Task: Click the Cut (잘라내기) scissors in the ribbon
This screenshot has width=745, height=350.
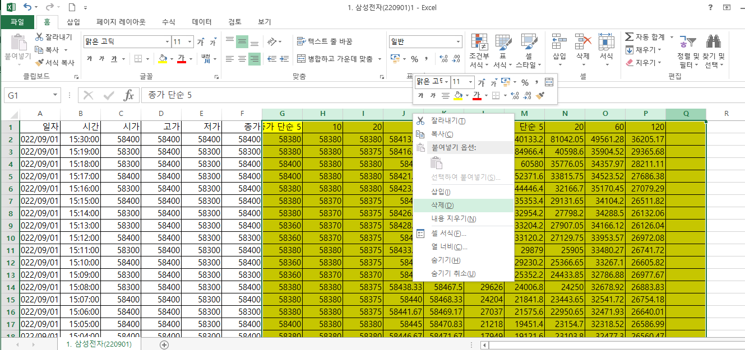Action: (x=39, y=37)
